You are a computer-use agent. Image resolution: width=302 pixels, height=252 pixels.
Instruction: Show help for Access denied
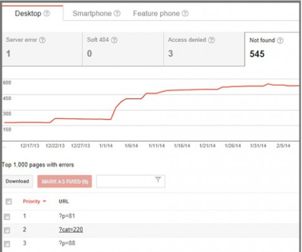pos(211,40)
